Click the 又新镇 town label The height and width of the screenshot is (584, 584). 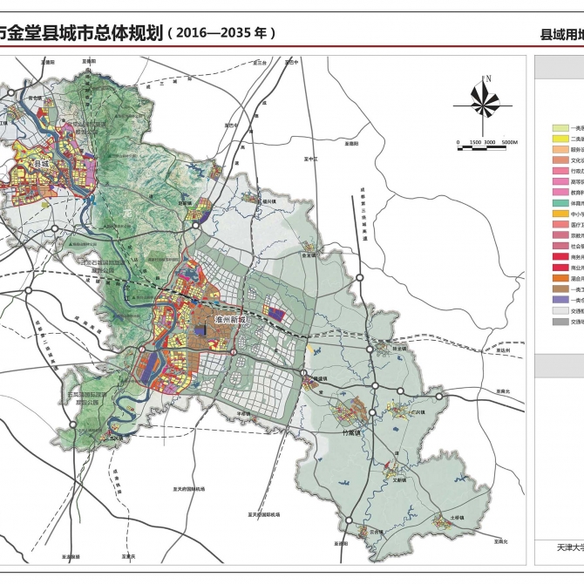click(401, 479)
